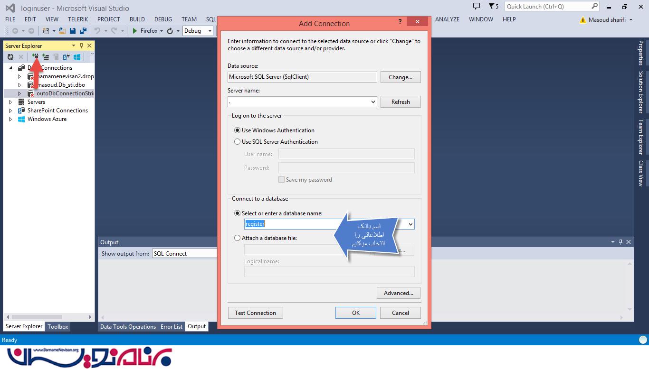This screenshot has height=369, width=649.
Task: Click the Test Connection button
Action: 255,313
